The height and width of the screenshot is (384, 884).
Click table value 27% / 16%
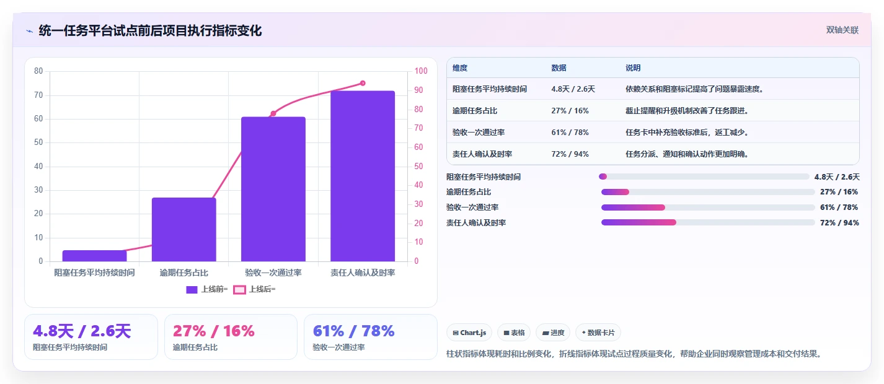point(570,111)
